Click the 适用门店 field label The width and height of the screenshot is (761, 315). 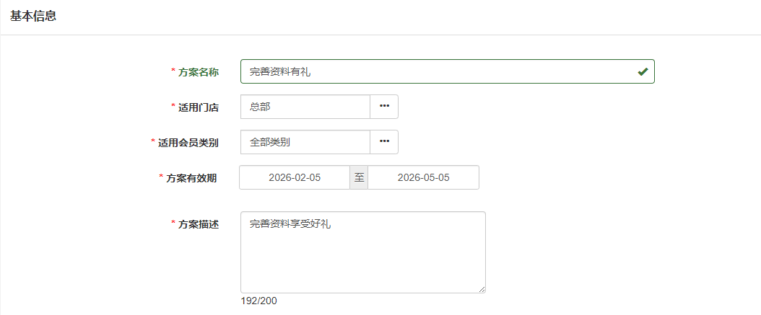199,107
